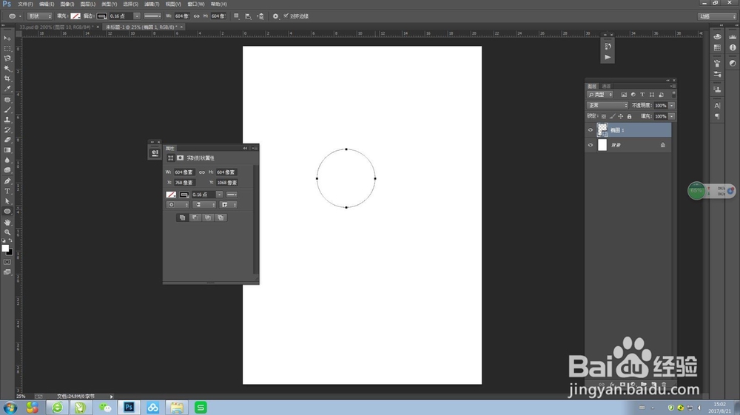Open the Edit menu
This screenshot has height=415, width=740.
point(46,4)
